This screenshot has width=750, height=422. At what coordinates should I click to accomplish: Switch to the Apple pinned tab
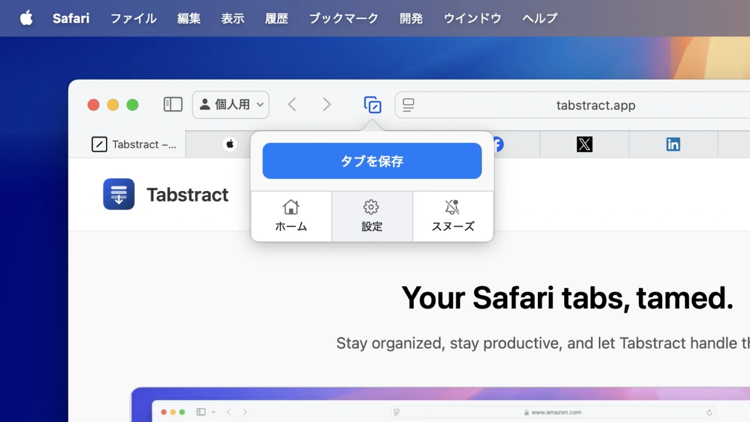(230, 144)
